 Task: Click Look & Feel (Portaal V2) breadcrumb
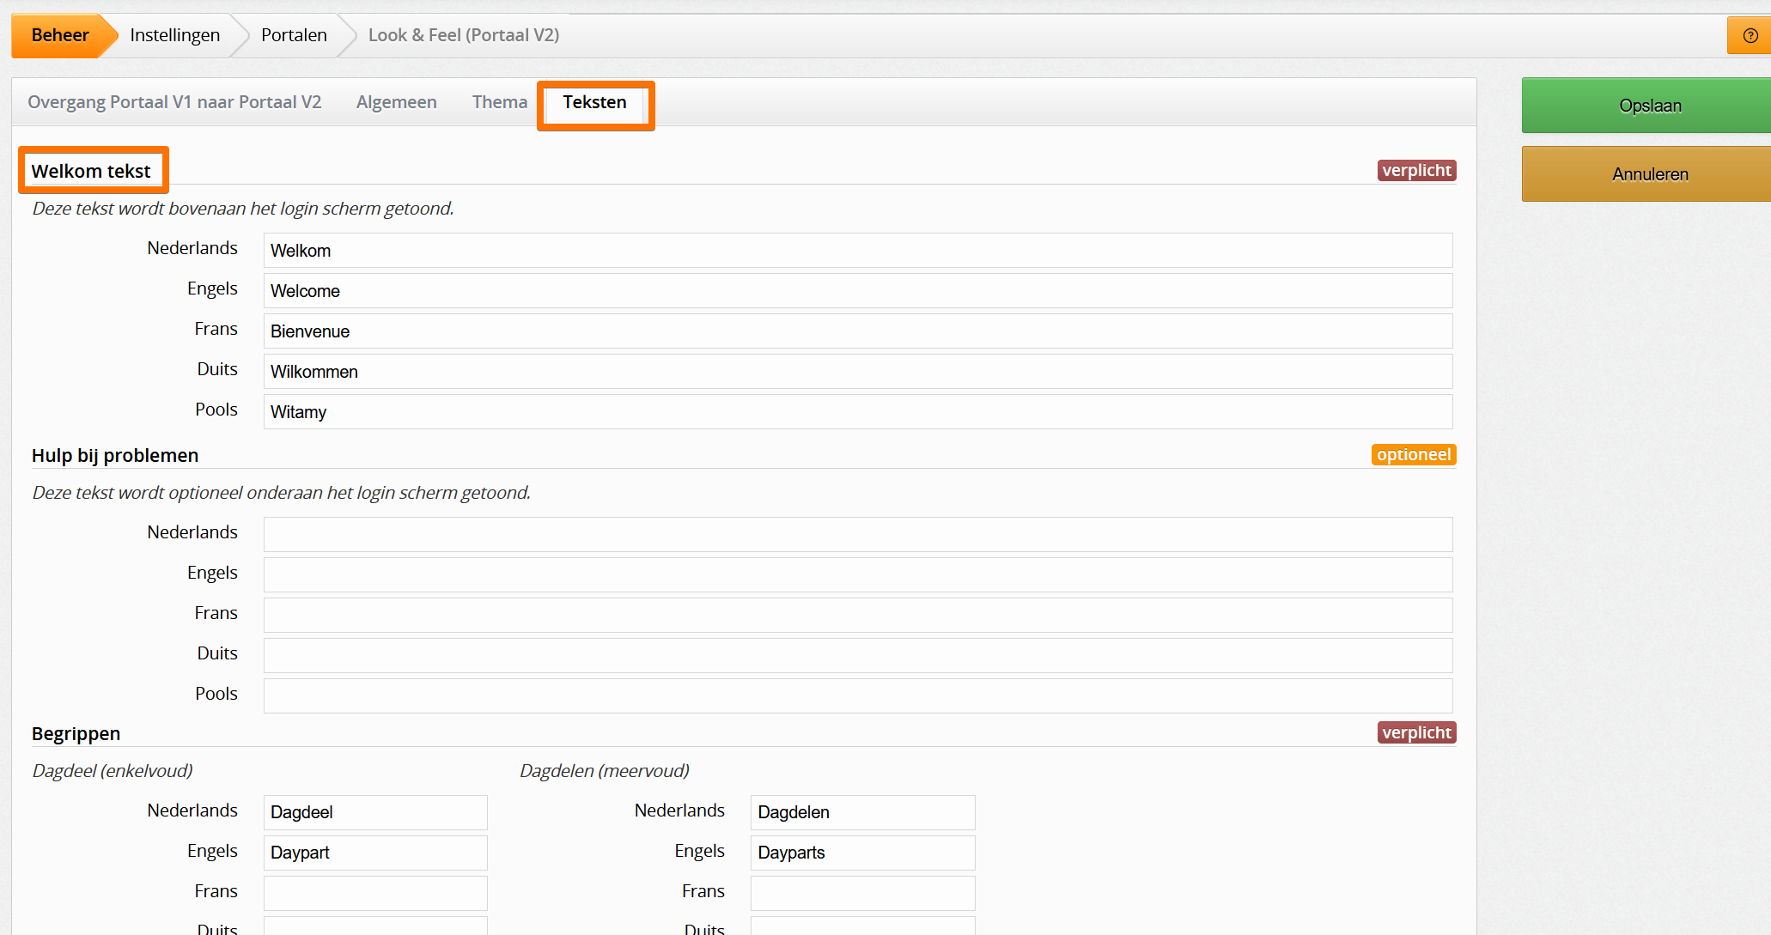point(463,35)
